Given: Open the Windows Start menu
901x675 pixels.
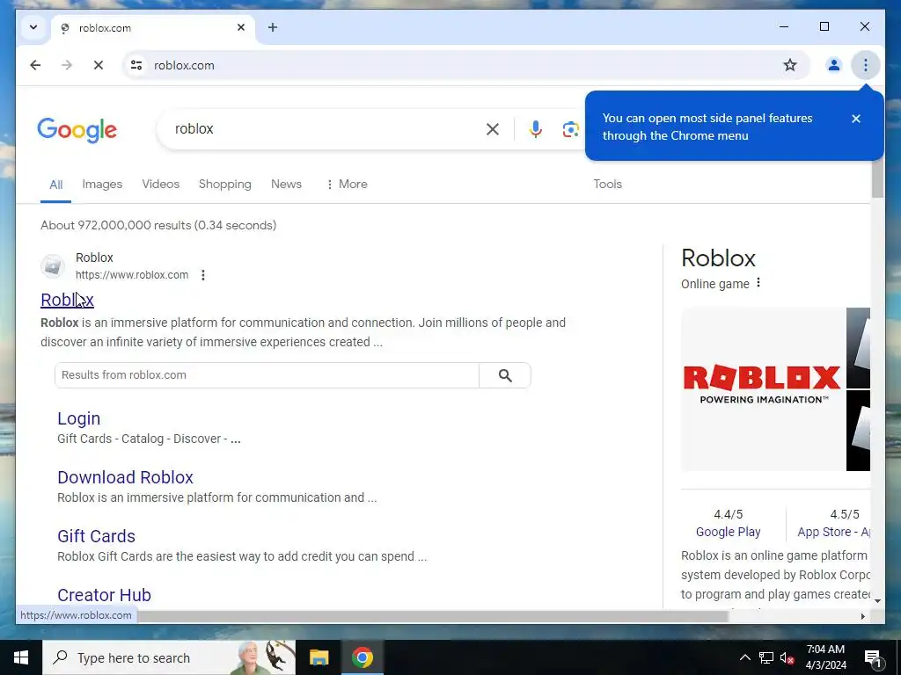Looking at the screenshot, I should 21,657.
